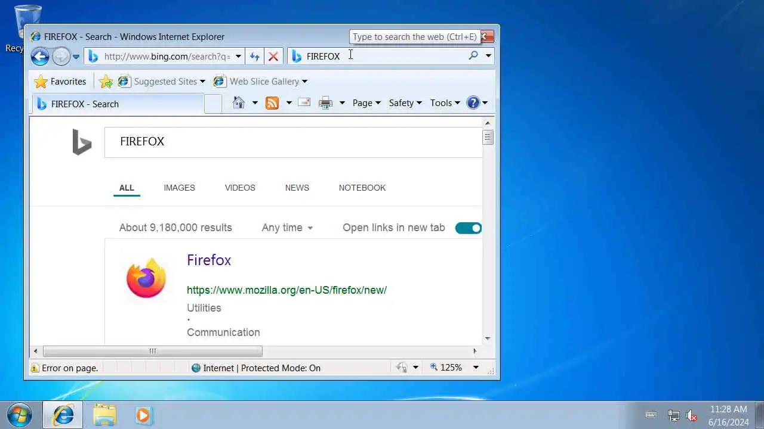This screenshot has height=429, width=764.
Task: Click the Communication category text
Action: [x=223, y=332]
